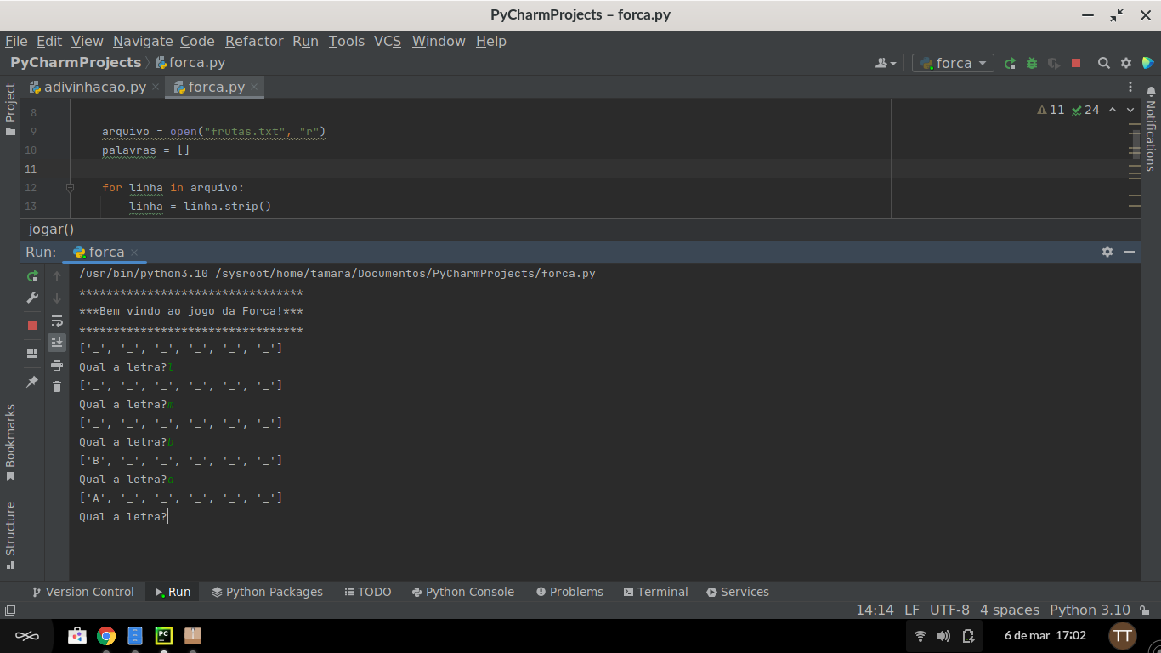Toggle scroll to end of console
The width and height of the screenshot is (1161, 653).
click(x=57, y=342)
